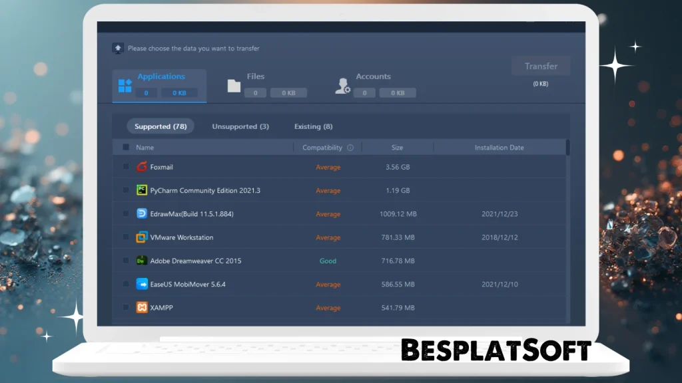Click the Accounts user icon
Viewport: 682px width, 383px height.
tap(342, 84)
